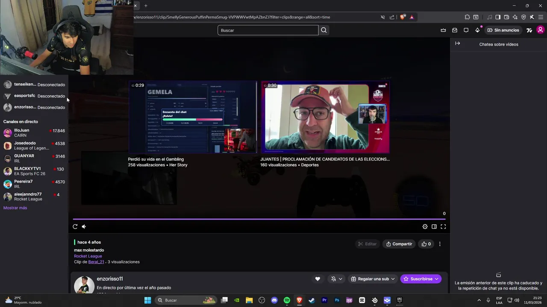Enter fullscreen on the clip player
Image resolution: width=547 pixels, height=307 pixels.
coord(443,226)
